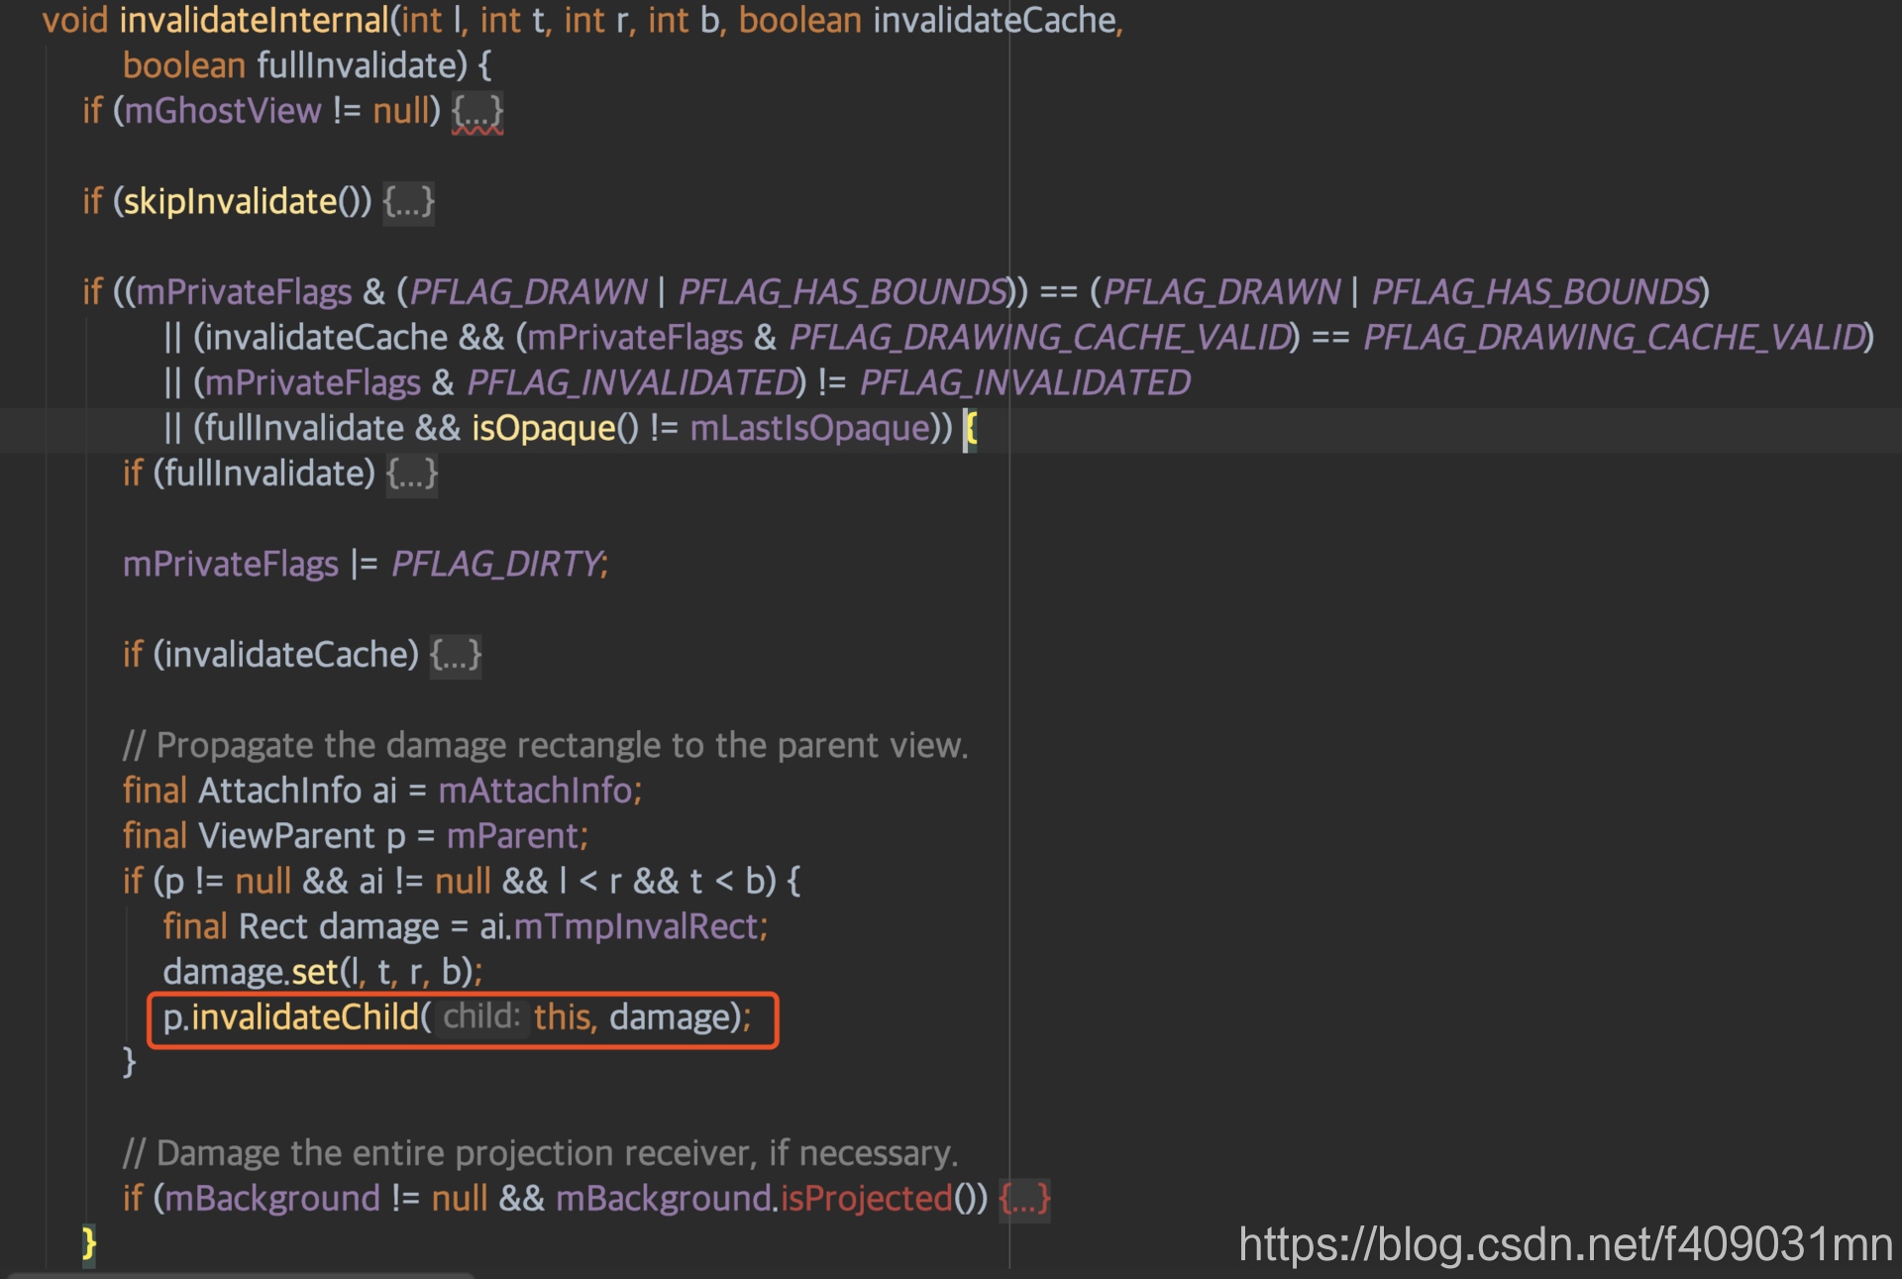This screenshot has width=1902, height=1279.
Task: Click the invalidateInternal method name
Action: [255, 21]
